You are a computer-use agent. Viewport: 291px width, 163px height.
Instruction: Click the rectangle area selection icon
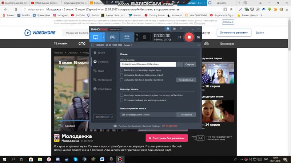pos(93,45)
